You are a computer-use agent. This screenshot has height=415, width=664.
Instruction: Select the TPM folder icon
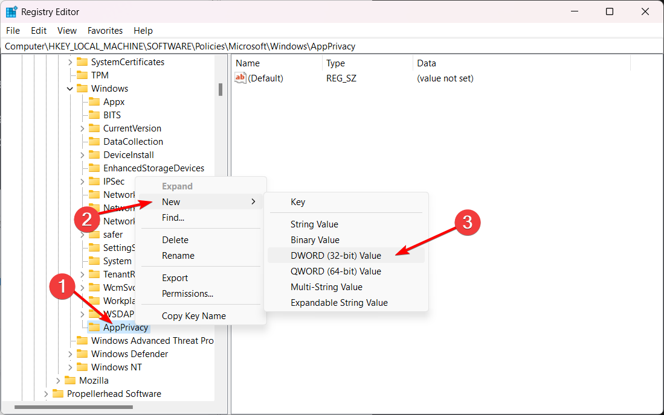point(82,75)
